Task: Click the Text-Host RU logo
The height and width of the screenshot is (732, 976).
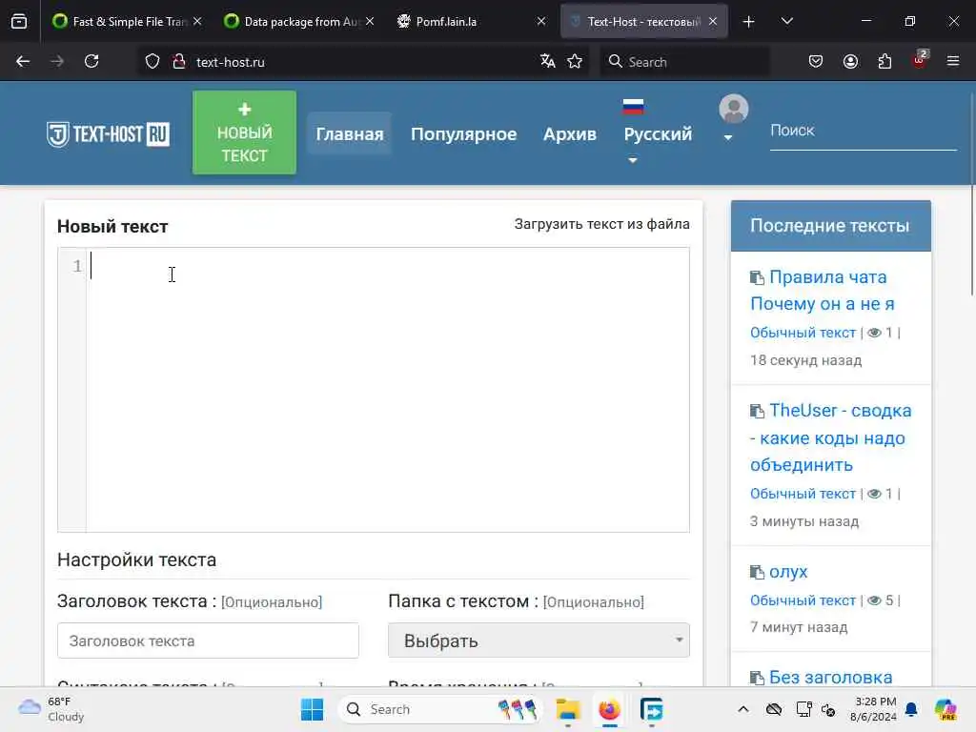Action: pos(108,133)
